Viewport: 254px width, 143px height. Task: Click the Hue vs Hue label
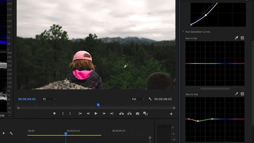point(192,94)
